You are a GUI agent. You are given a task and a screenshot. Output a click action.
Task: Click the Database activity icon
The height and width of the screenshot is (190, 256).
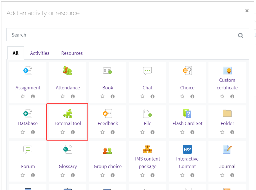(28, 114)
